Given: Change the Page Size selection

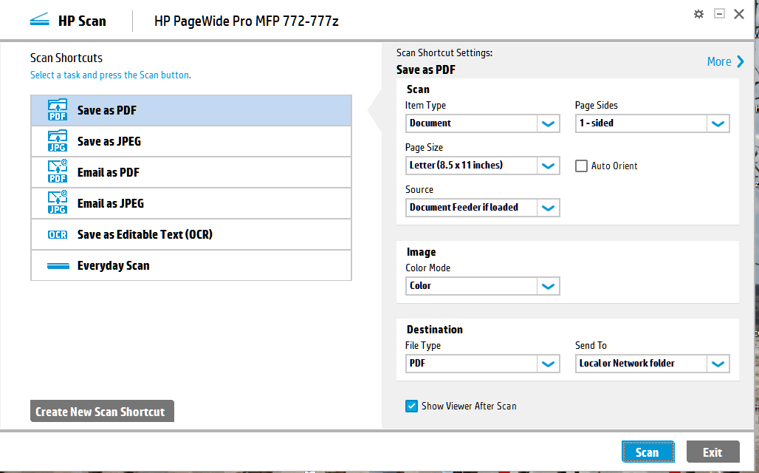Looking at the screenshot, I should tap(548, 166).
